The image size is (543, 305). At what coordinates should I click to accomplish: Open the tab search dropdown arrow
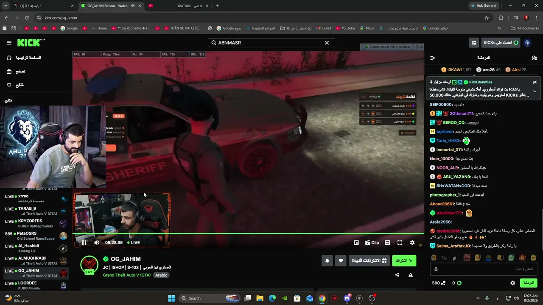coord(6,6)
